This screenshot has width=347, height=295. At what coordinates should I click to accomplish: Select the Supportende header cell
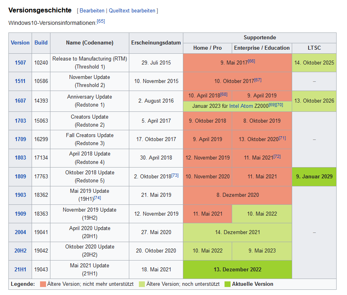click(x=260, y=38)
